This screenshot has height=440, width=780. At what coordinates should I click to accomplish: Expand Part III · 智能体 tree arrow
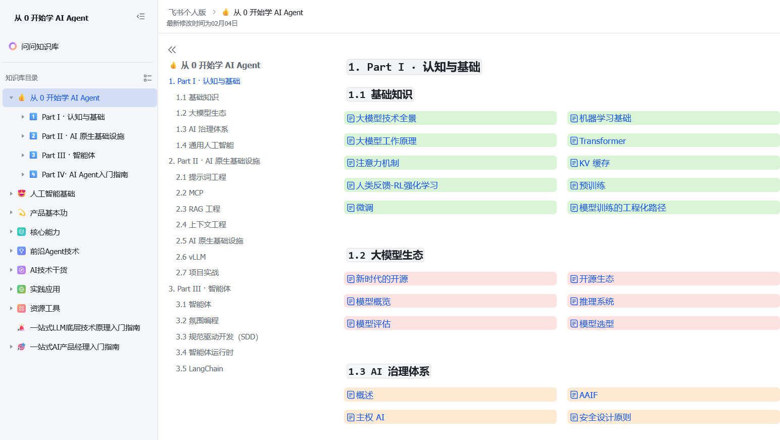[23, 155]
